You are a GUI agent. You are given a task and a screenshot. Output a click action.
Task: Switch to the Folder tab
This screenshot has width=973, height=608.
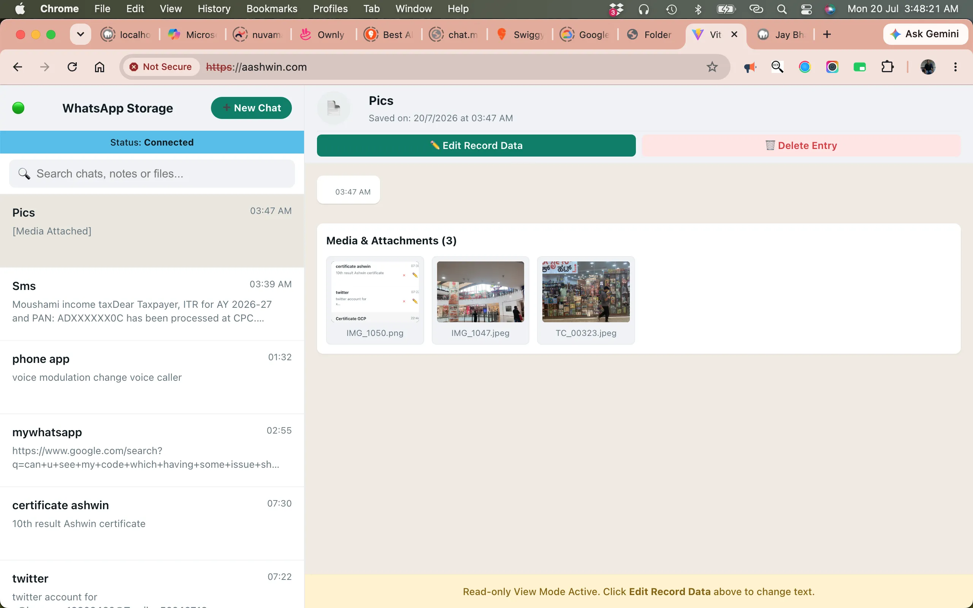[x=650, y=35]
